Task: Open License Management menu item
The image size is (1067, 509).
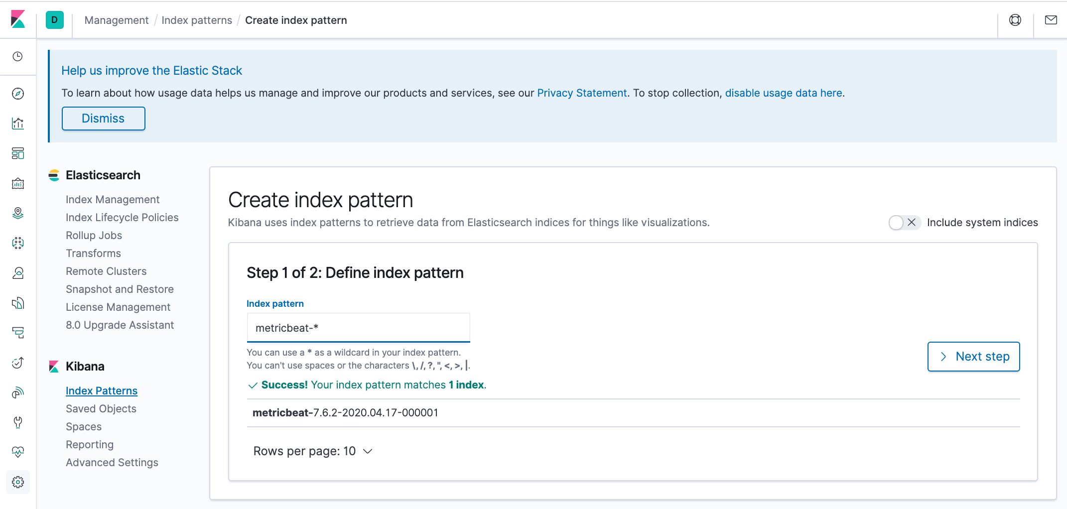Action: (x=118, y=307)
